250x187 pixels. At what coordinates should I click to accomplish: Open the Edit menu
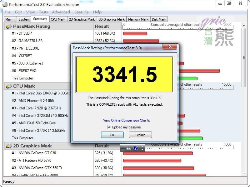tap(18, 12)
